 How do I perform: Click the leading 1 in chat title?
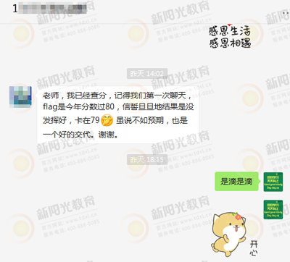pos(15,9)
